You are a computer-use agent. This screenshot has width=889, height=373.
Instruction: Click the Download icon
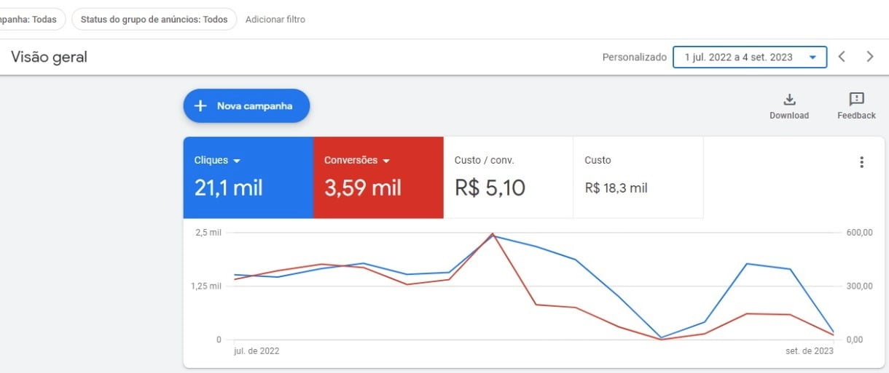pos(789,100)
